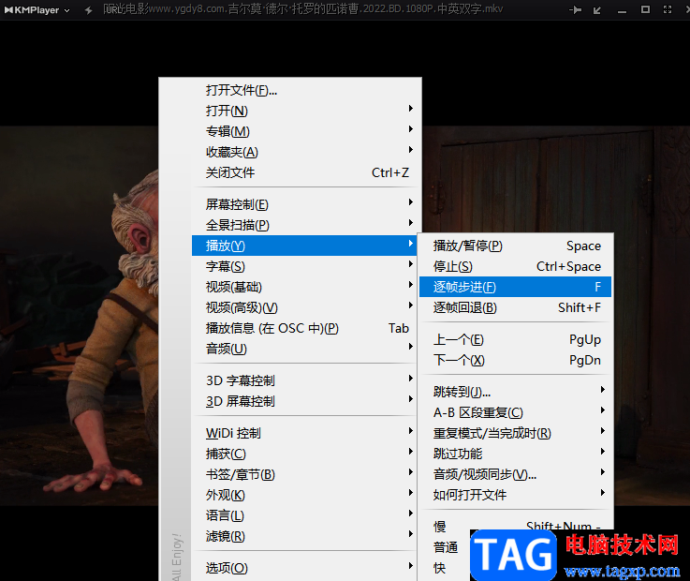The height and width of the screenshot is (581, 690).
Task: Open the 跳转到(J)... submenu
Action: 515,392
